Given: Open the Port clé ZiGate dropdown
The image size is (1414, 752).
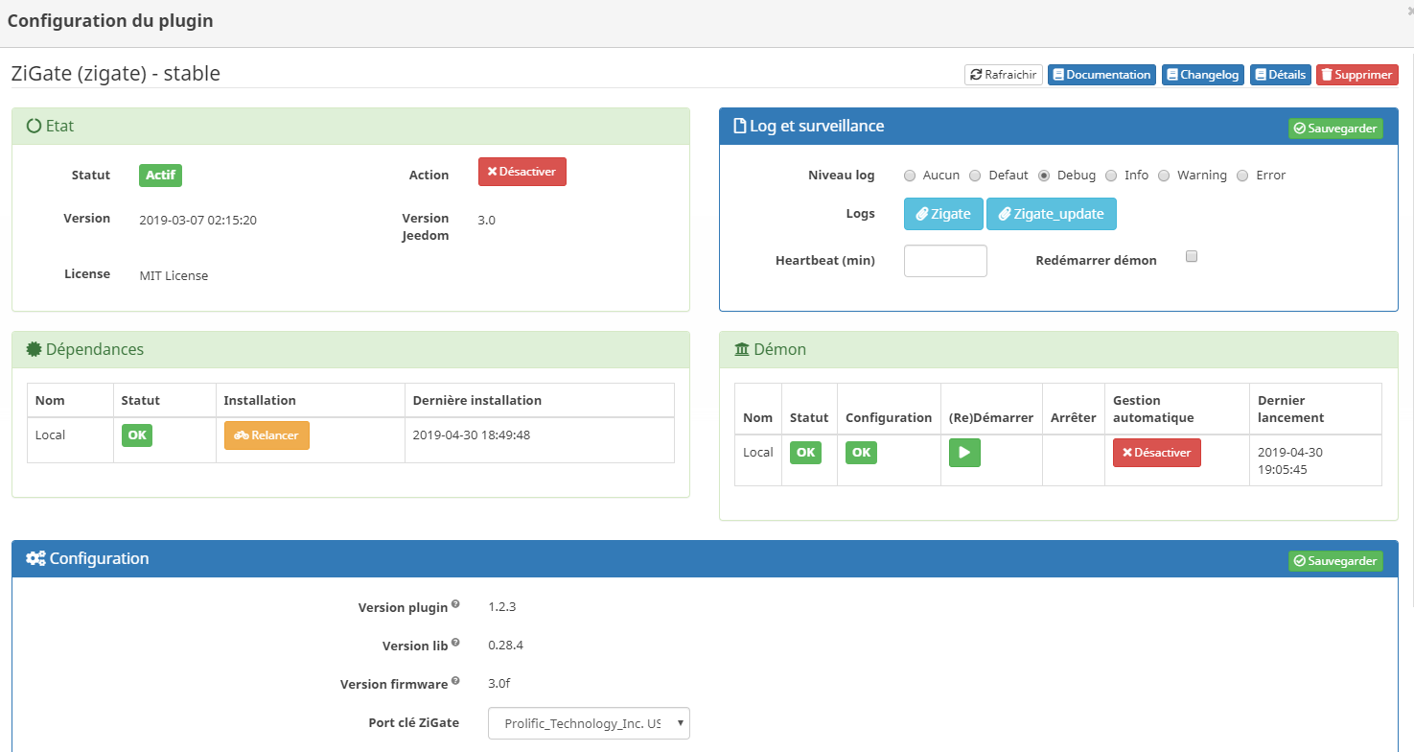Looking at the screenshot, I should pos(589,723).
